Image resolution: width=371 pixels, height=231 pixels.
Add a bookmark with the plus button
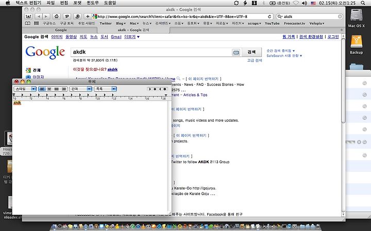88,16
